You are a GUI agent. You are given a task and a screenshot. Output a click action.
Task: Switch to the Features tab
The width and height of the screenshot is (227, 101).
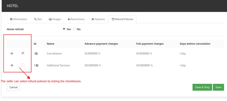coord(98,19)
